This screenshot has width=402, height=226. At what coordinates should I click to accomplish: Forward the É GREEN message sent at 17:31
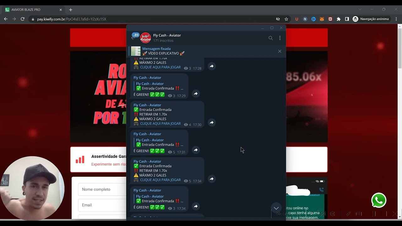(x=196, y=150)
